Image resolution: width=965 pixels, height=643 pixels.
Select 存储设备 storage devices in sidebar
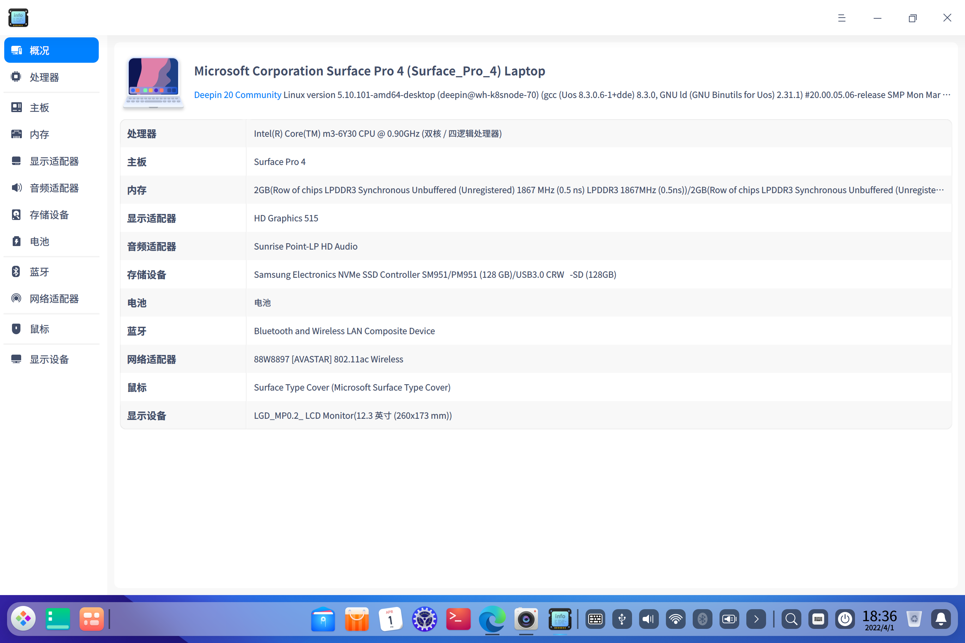click(49, 214)
